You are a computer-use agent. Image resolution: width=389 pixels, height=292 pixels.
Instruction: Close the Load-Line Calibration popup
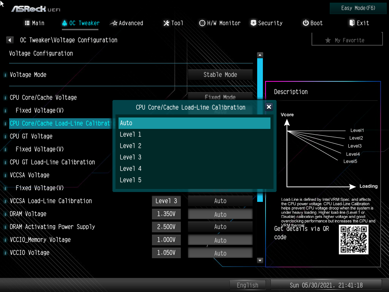point(269,107)
